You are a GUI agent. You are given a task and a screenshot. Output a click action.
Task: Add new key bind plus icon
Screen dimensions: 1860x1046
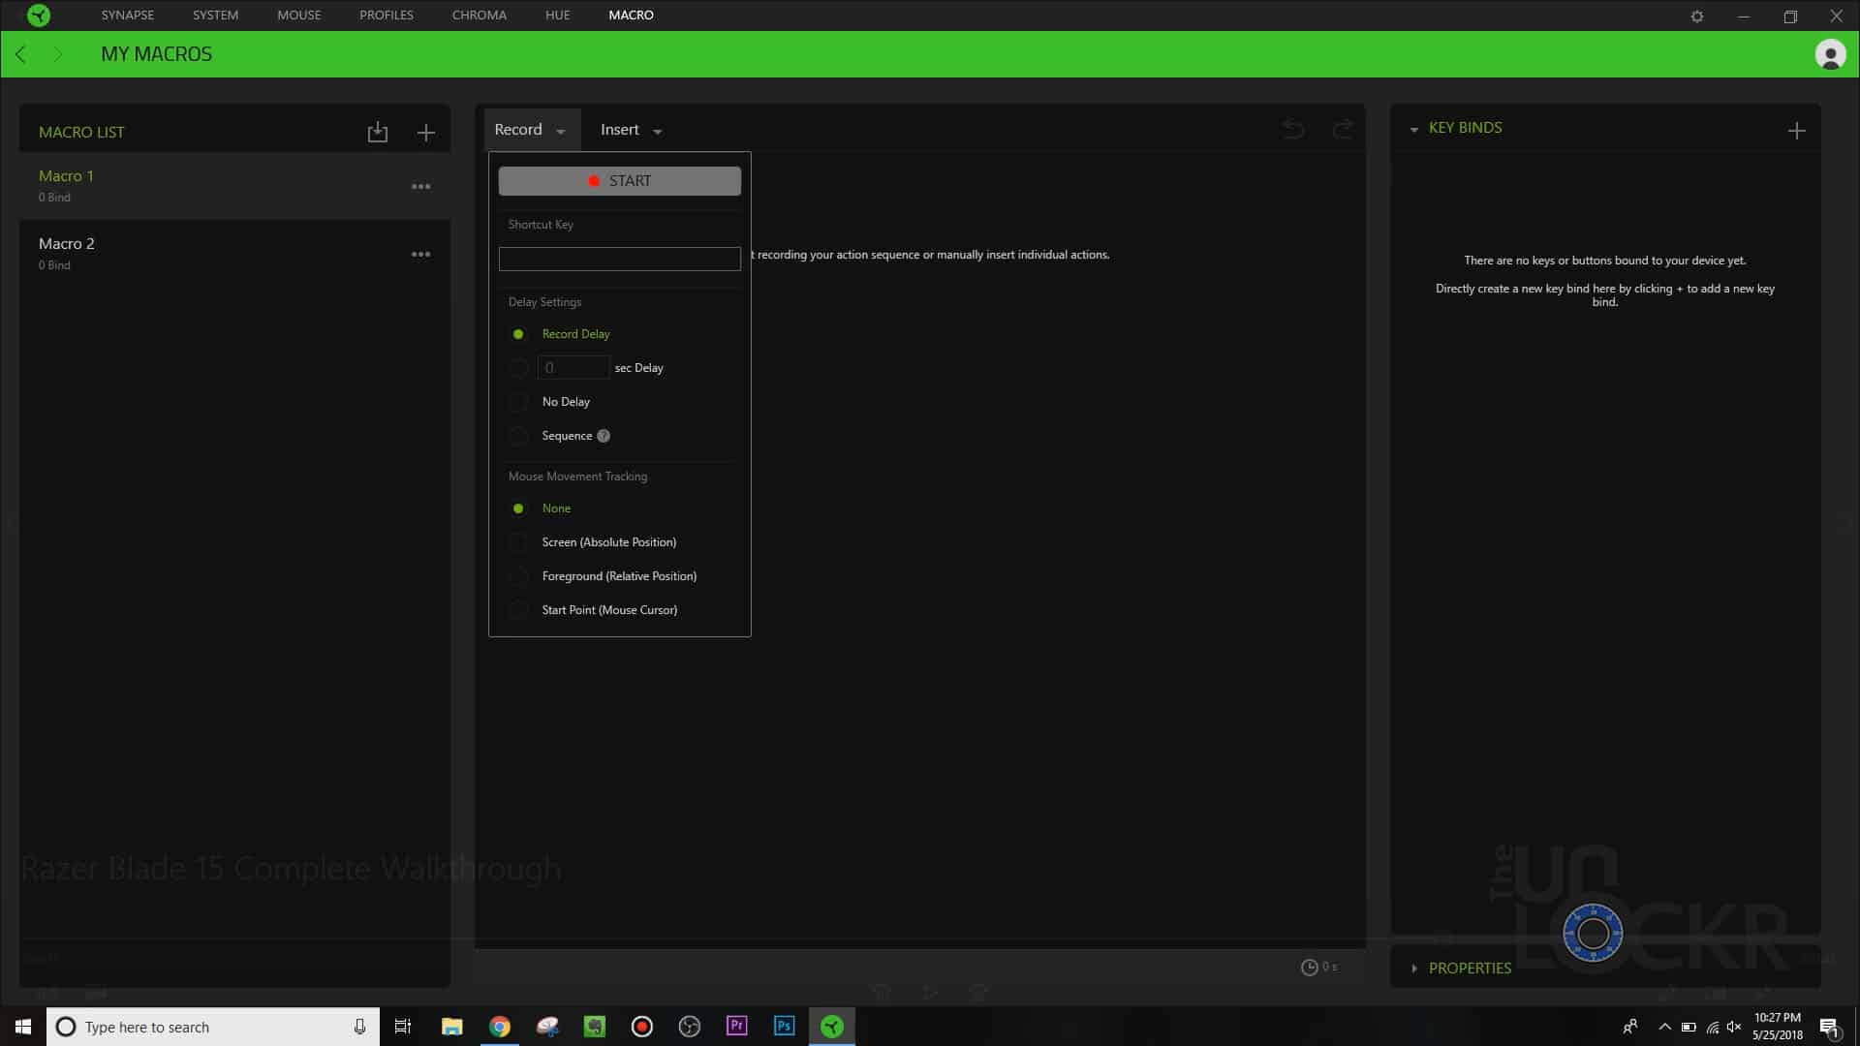click(1796, 131)
